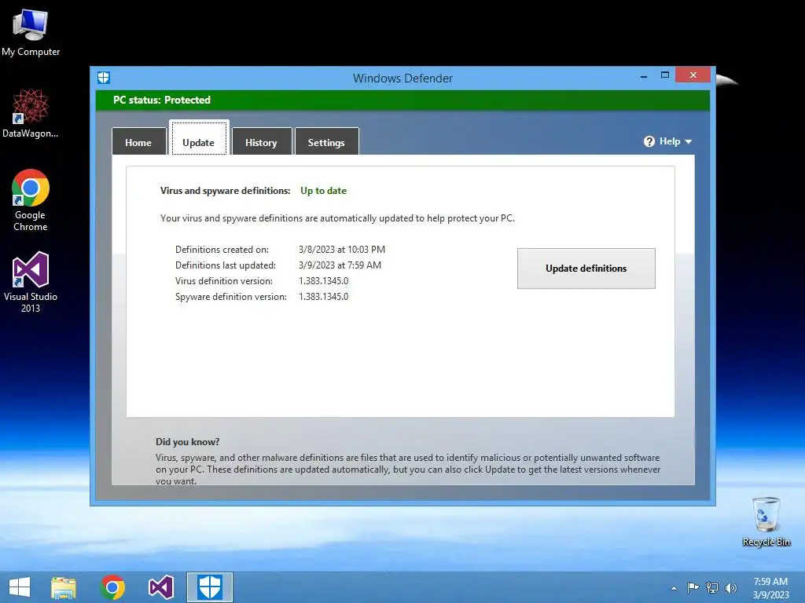Open the volume speaker tray icon
Image resolution: width=805 pixels, height=603 pixels.
[x=730, y=587]
